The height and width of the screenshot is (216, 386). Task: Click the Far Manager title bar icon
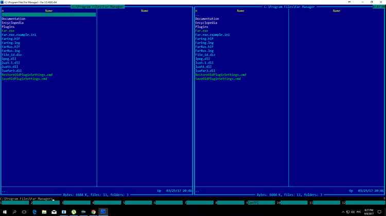[2, 2]
